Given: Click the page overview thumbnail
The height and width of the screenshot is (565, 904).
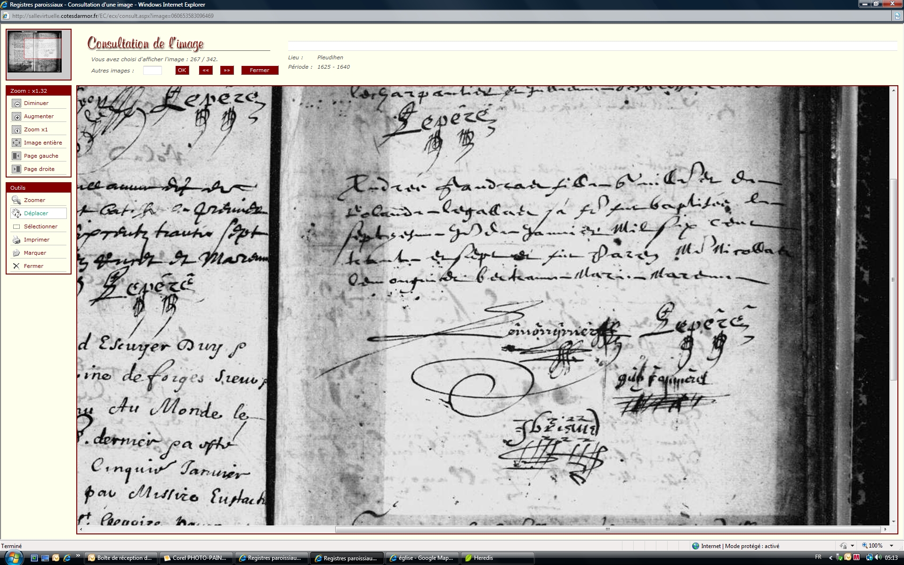Looking at the screenshot, I should pyautogui.click(x=34, y=51).
